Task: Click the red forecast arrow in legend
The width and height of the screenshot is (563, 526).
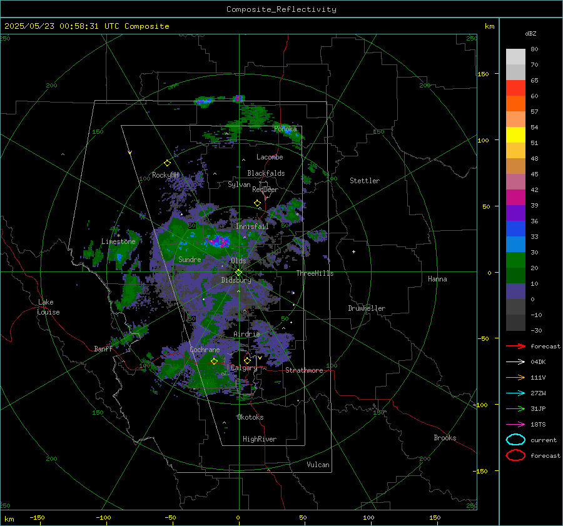Action: [x=515, y=346]
